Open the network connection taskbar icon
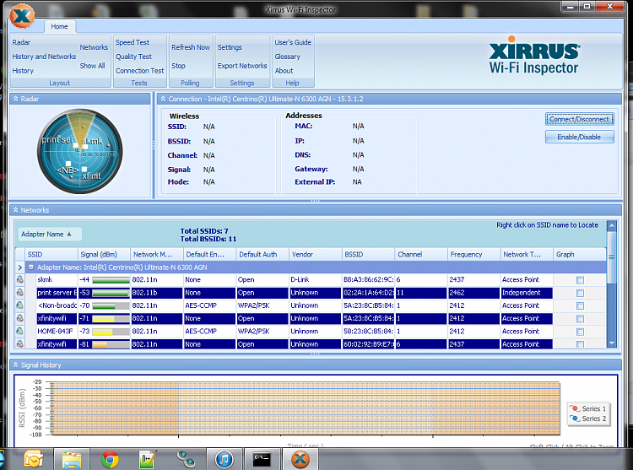633x470 pixels. pos(186,459)
